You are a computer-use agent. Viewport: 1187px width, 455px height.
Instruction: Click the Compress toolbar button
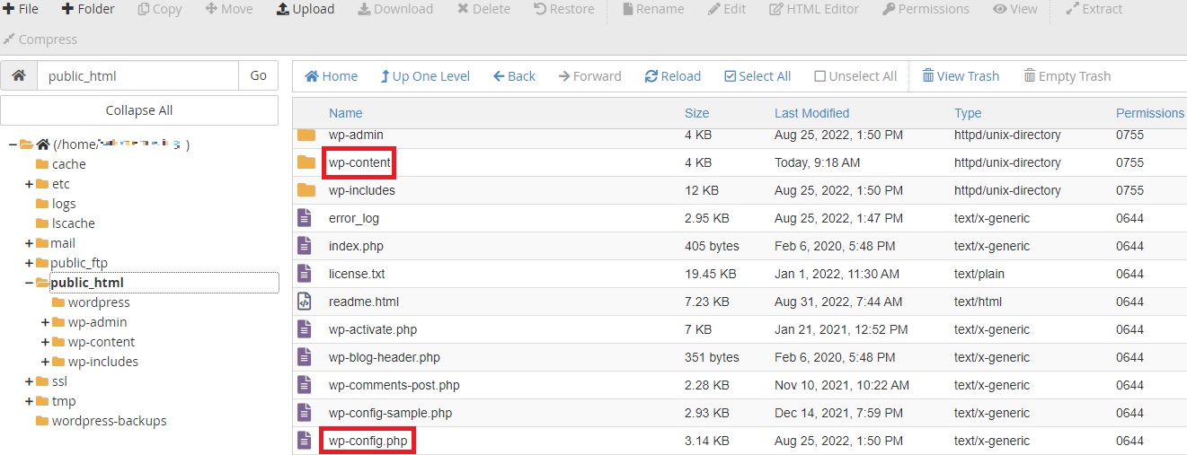[x=40, y=39]
